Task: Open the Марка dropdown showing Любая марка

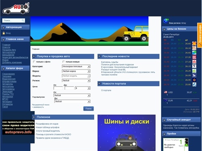Action: click(x=76, y=71)
